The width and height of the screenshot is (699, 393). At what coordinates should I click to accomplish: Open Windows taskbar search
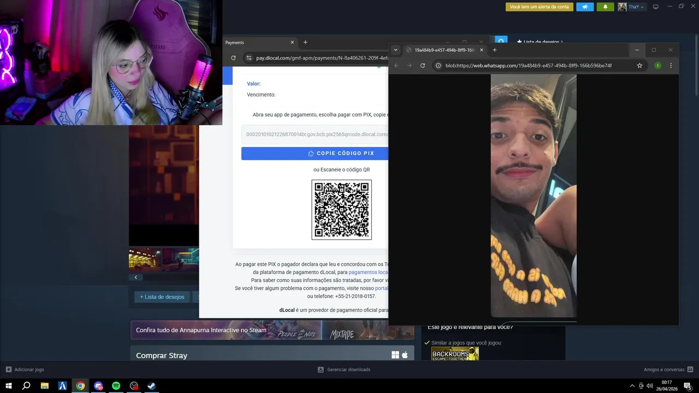26,386
